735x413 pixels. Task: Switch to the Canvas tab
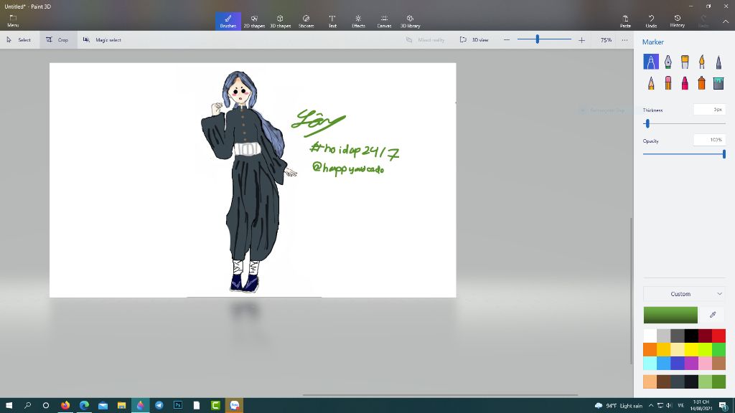pyautogui.click(x=384, y=21)
